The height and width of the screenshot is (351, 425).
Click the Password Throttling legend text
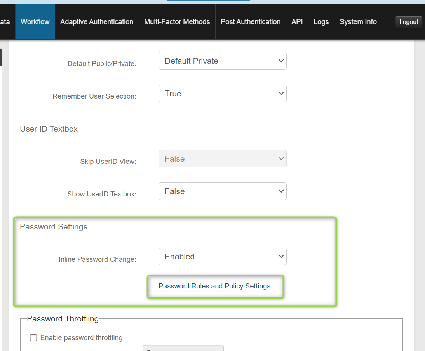pos(63,319)
